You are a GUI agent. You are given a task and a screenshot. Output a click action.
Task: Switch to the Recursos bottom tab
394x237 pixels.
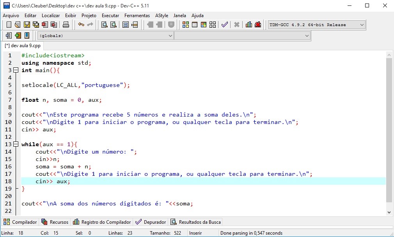(55, 222)
